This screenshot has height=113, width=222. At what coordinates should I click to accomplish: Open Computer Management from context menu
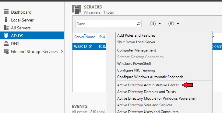pos(136,50)
